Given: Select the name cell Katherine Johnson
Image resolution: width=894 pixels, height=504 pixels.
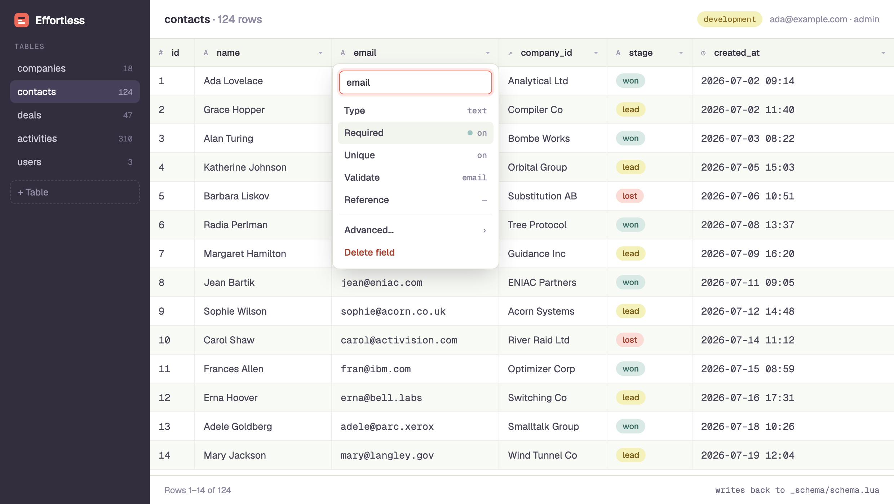Looking at the screenshot, I should 263,167.
